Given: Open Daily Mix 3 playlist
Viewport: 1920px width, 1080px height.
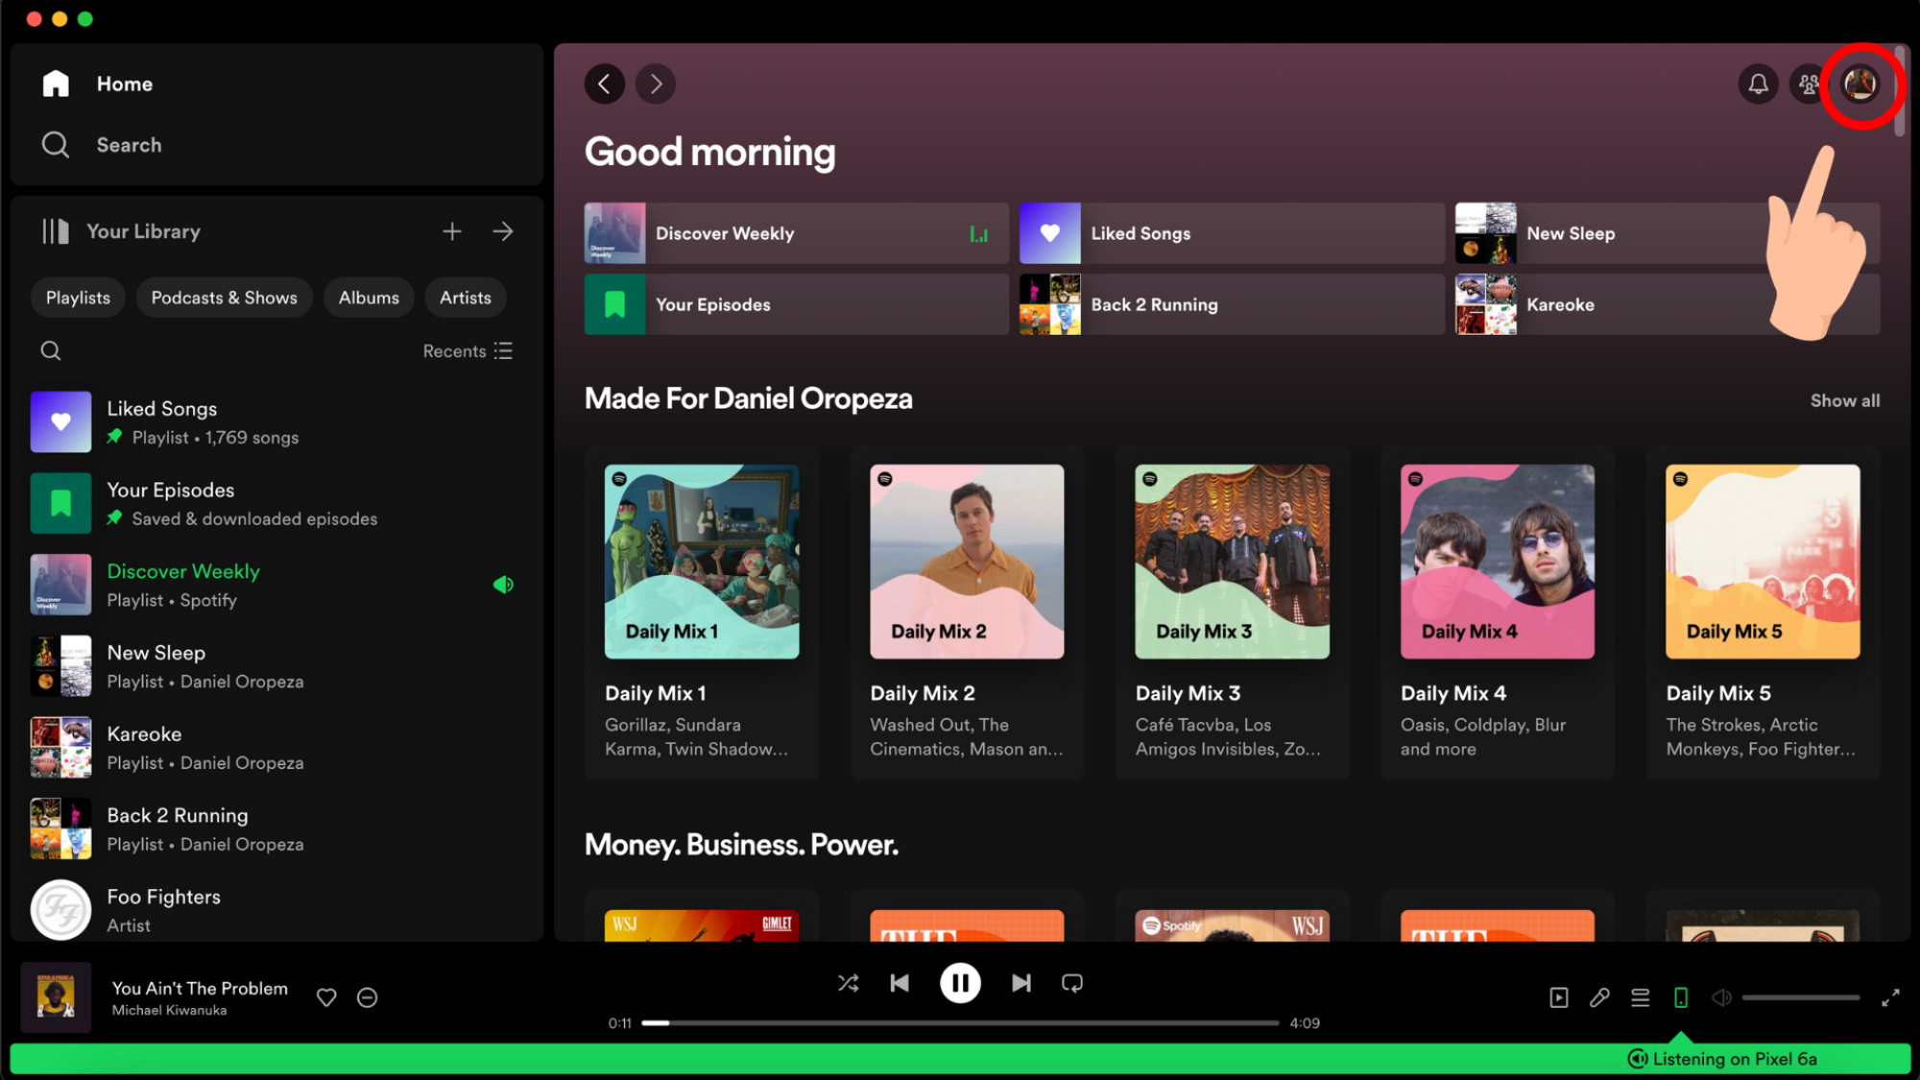Looking at the screenshot, I should (x=1231, y=561).
